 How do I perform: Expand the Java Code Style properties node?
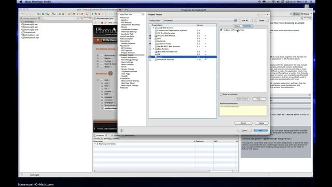(120, 36)
